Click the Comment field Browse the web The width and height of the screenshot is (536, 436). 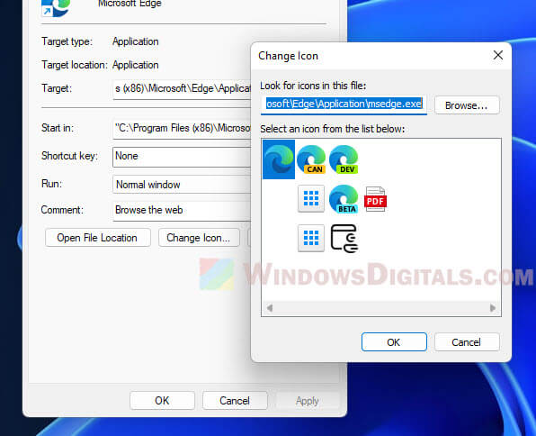pos(182,210)
